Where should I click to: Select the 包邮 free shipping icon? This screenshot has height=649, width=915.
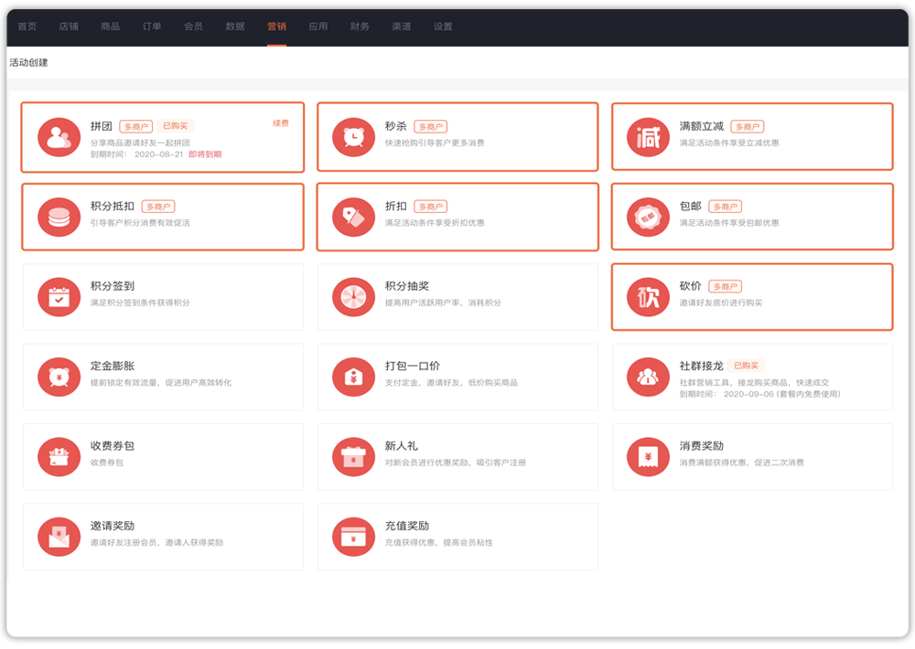(649, 218)
